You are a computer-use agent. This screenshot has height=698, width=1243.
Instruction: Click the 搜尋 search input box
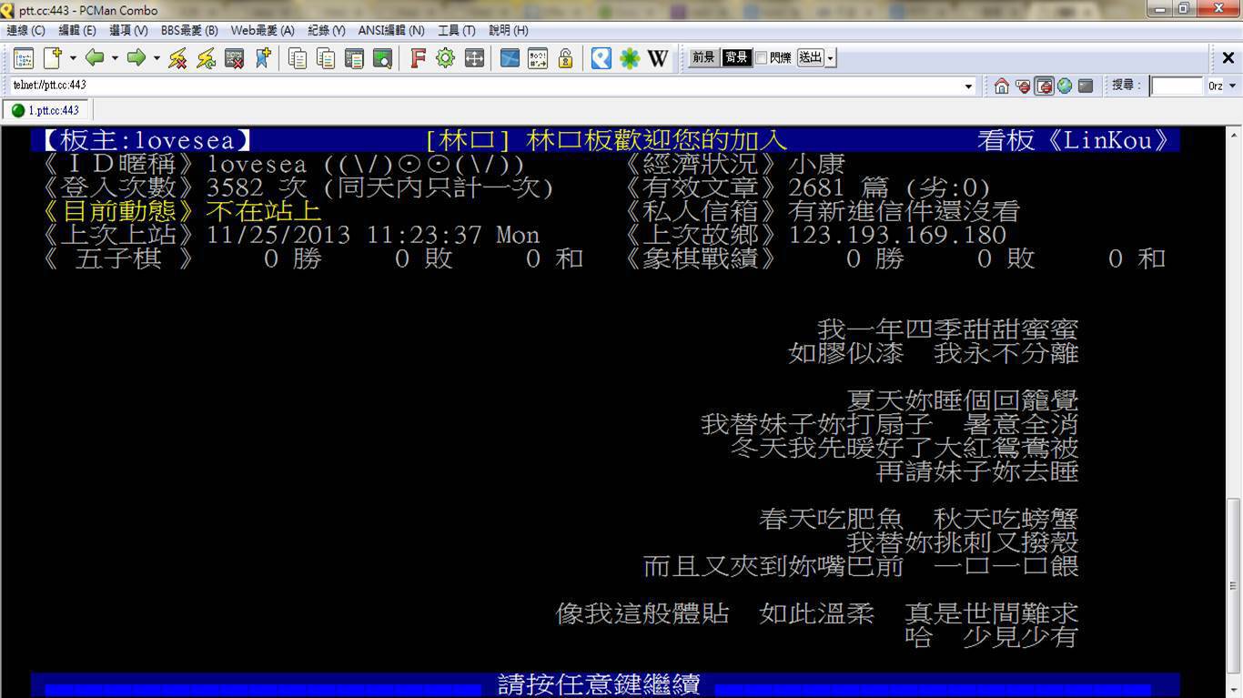pyautogui.click(x=1177, y=86)
